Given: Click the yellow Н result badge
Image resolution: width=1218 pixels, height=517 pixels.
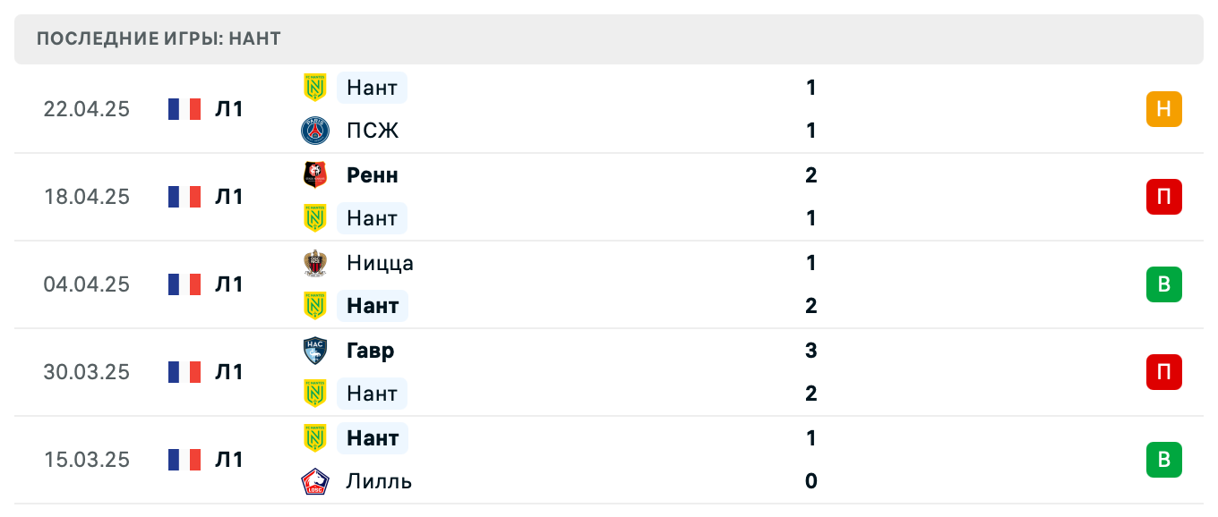Looking at the screenshot, I should (x=1163, y=108).
